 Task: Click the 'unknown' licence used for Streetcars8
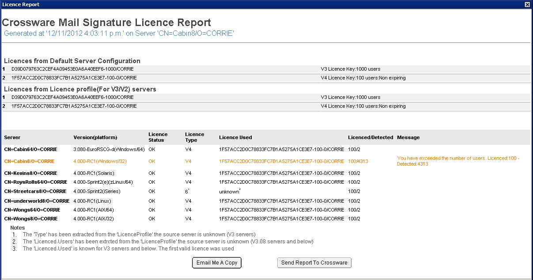229,192
